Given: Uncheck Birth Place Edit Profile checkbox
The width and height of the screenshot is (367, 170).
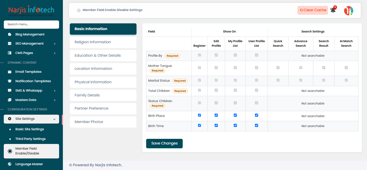Looking at the screenshot, I should [x=216, y=115].
